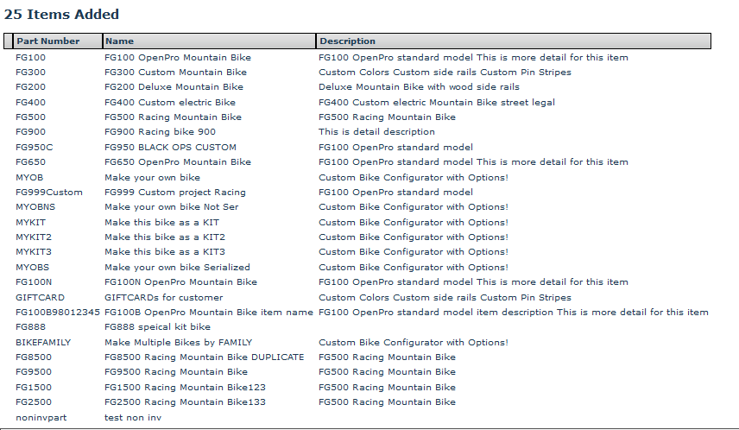
Task: Click the Part Number column header
Action: tap(47, 41)
